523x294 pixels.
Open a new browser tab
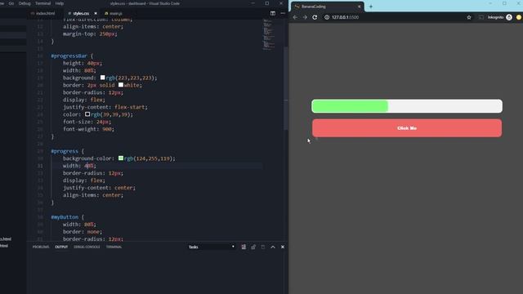tap(370, 7)
